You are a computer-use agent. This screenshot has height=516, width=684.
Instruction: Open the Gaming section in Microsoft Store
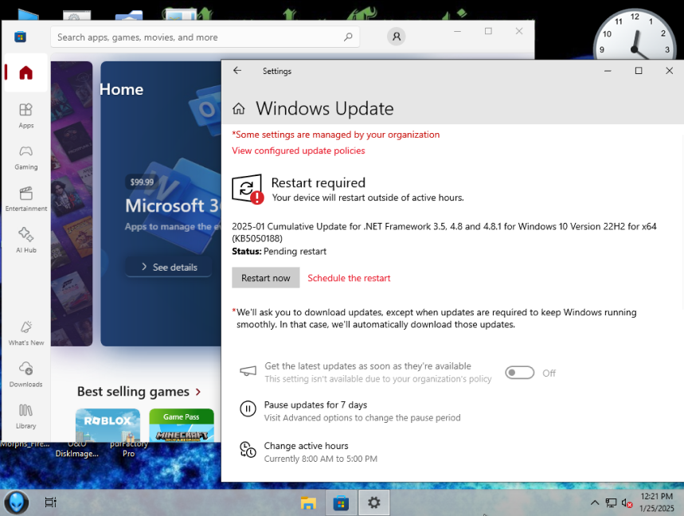point(25,158)
